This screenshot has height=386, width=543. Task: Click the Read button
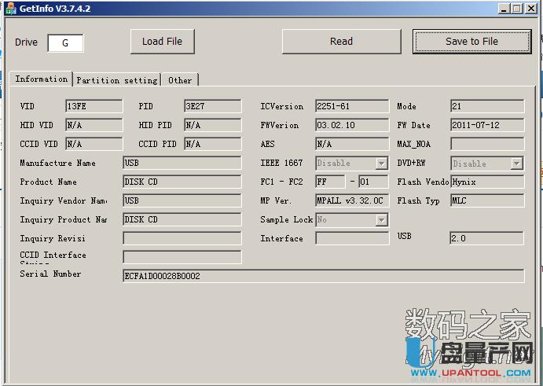point(341,42)
